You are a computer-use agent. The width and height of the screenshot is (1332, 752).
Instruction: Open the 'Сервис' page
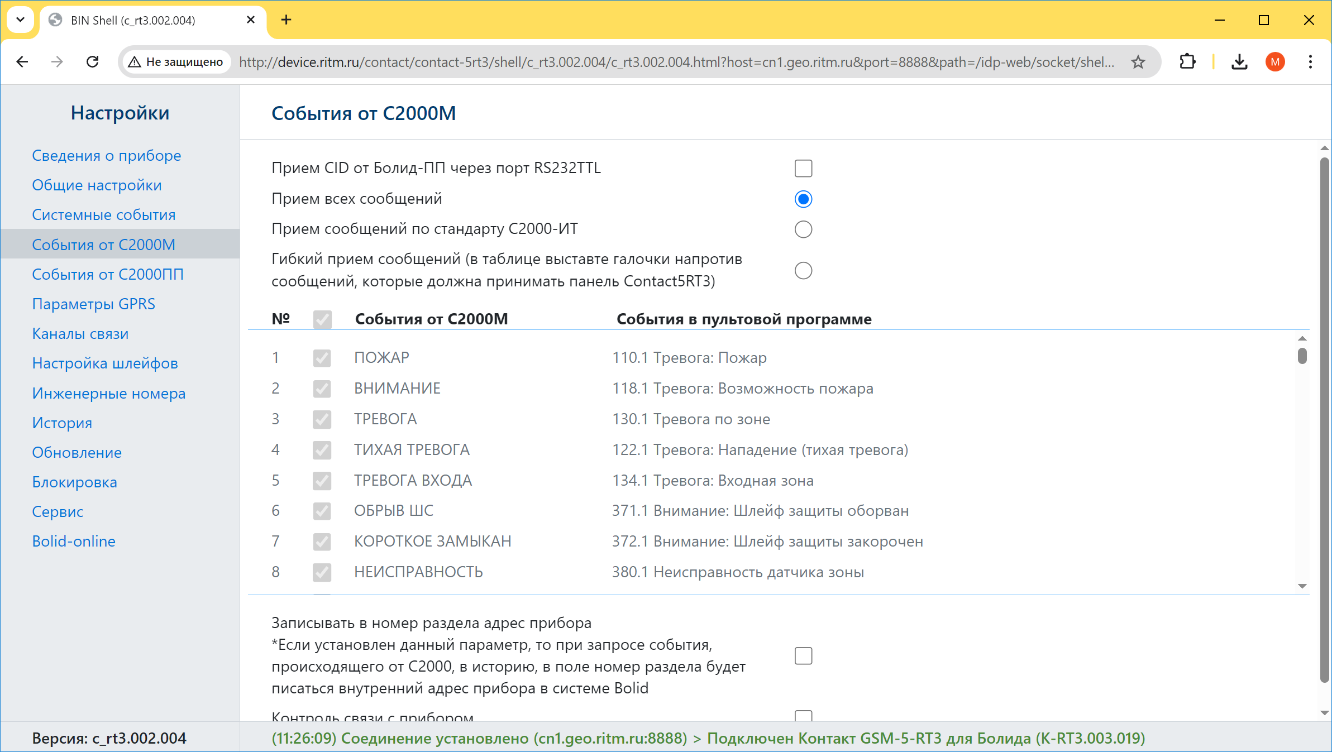[x=57, y=511]
